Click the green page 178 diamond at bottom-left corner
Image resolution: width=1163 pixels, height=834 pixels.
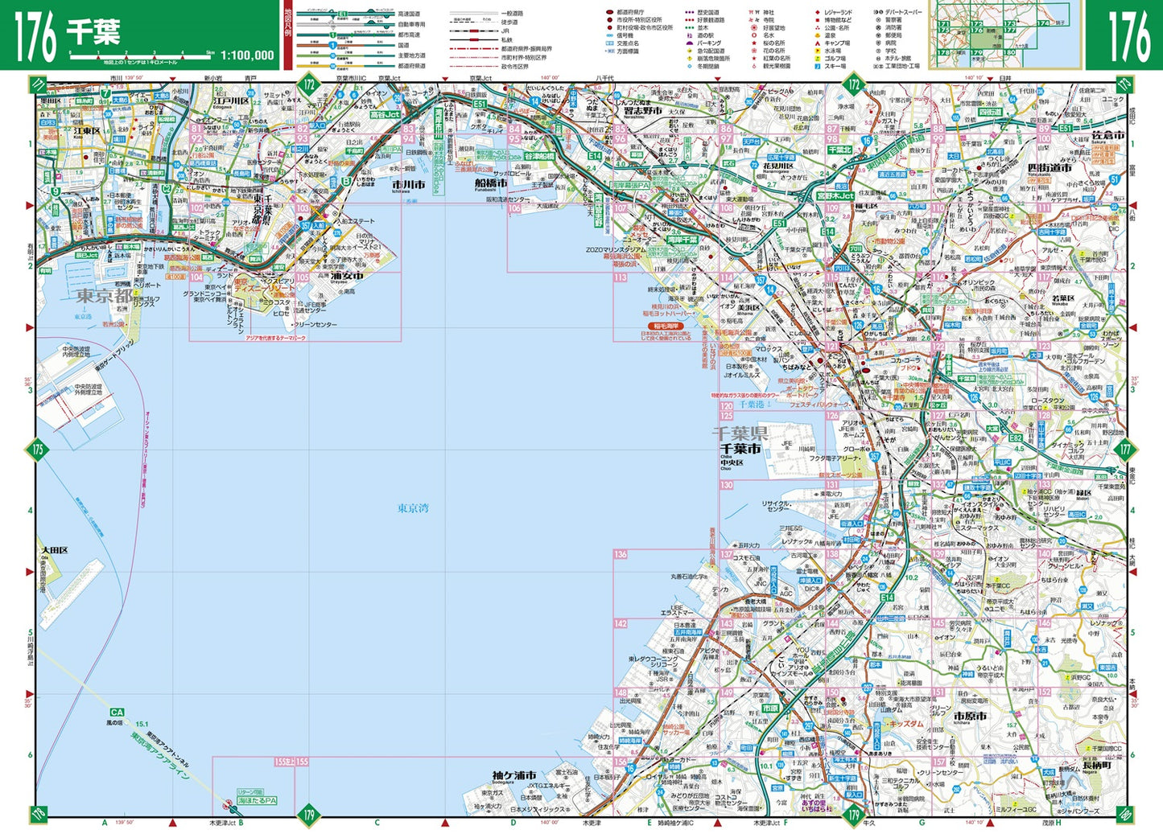coord(37,814)
